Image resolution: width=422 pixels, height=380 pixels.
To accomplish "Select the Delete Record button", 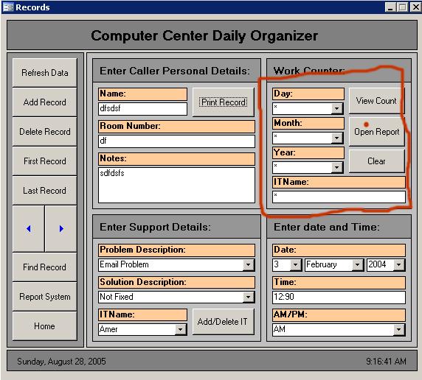I will click(45, 132).
